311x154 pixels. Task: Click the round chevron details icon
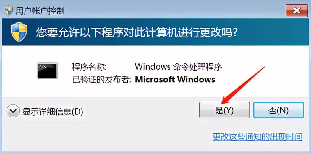[13, 111]
